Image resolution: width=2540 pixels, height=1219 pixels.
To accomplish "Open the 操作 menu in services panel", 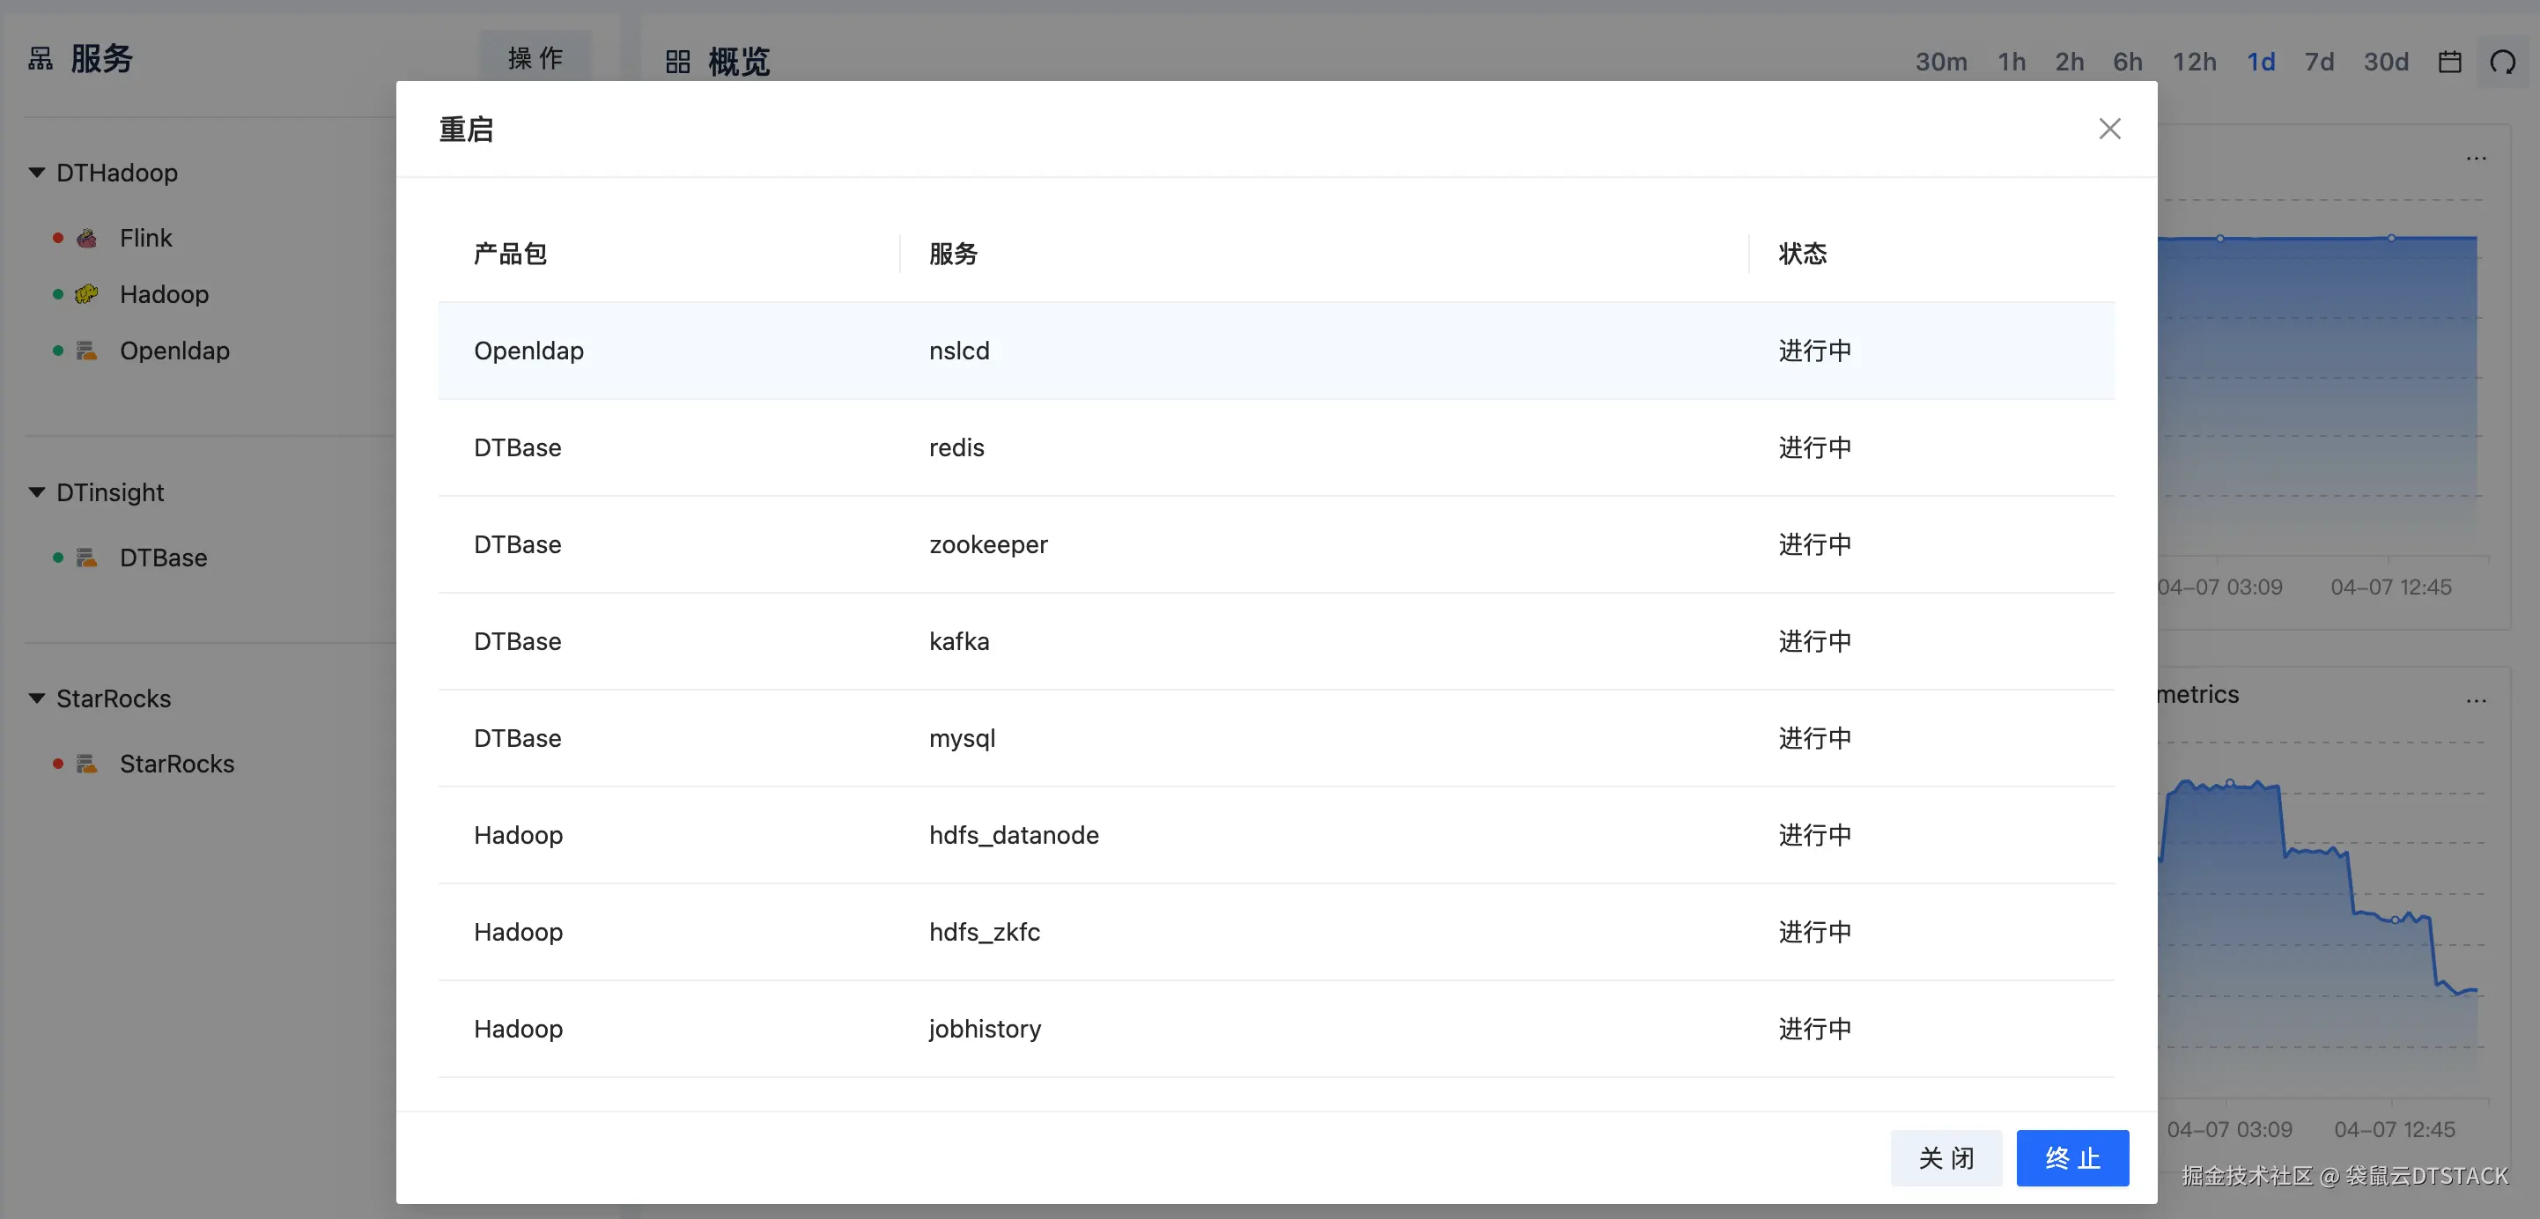I will (535, 58).
